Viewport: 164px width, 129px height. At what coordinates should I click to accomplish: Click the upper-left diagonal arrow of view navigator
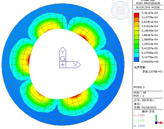pyautogui.click(x=114, y=4)
